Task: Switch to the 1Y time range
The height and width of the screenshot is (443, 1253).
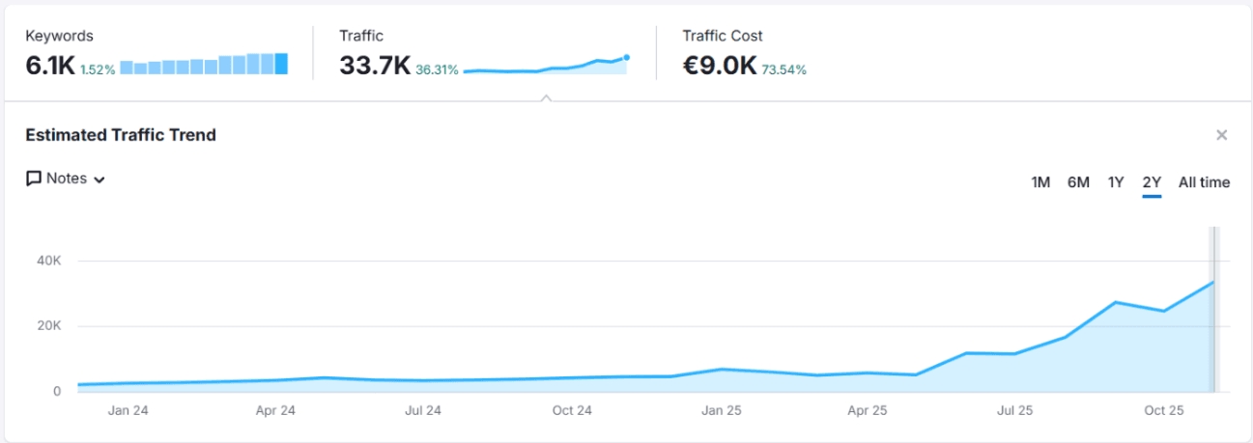Action: coord(1116,182)
